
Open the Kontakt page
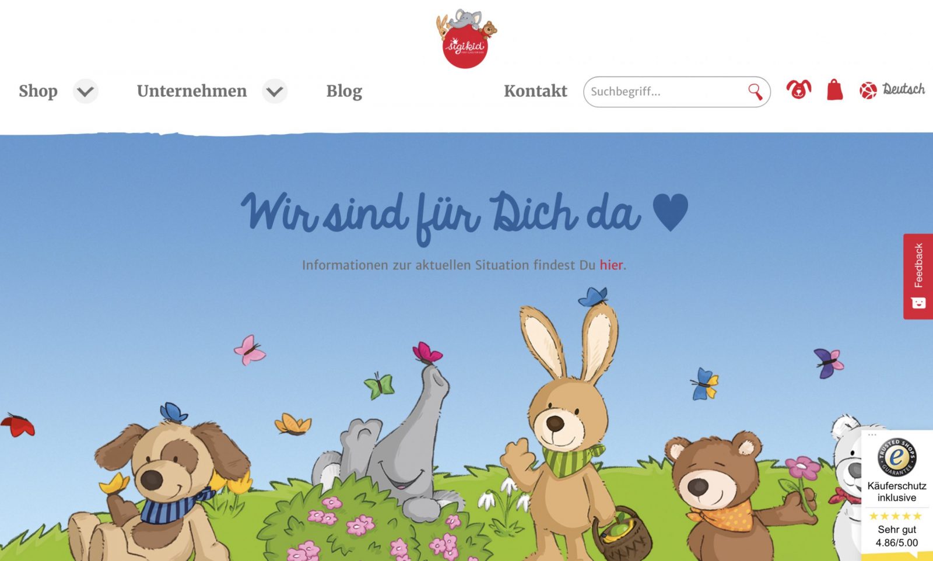click(x=535, y=91)
